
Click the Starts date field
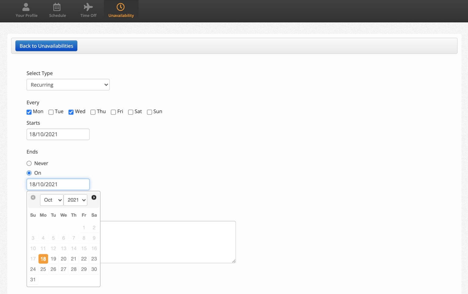(58, 134)
